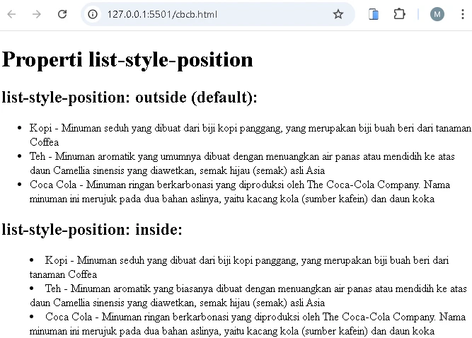Open site information icon in address bar
Viewport: 472px width, 338px height.
point(93,14)
